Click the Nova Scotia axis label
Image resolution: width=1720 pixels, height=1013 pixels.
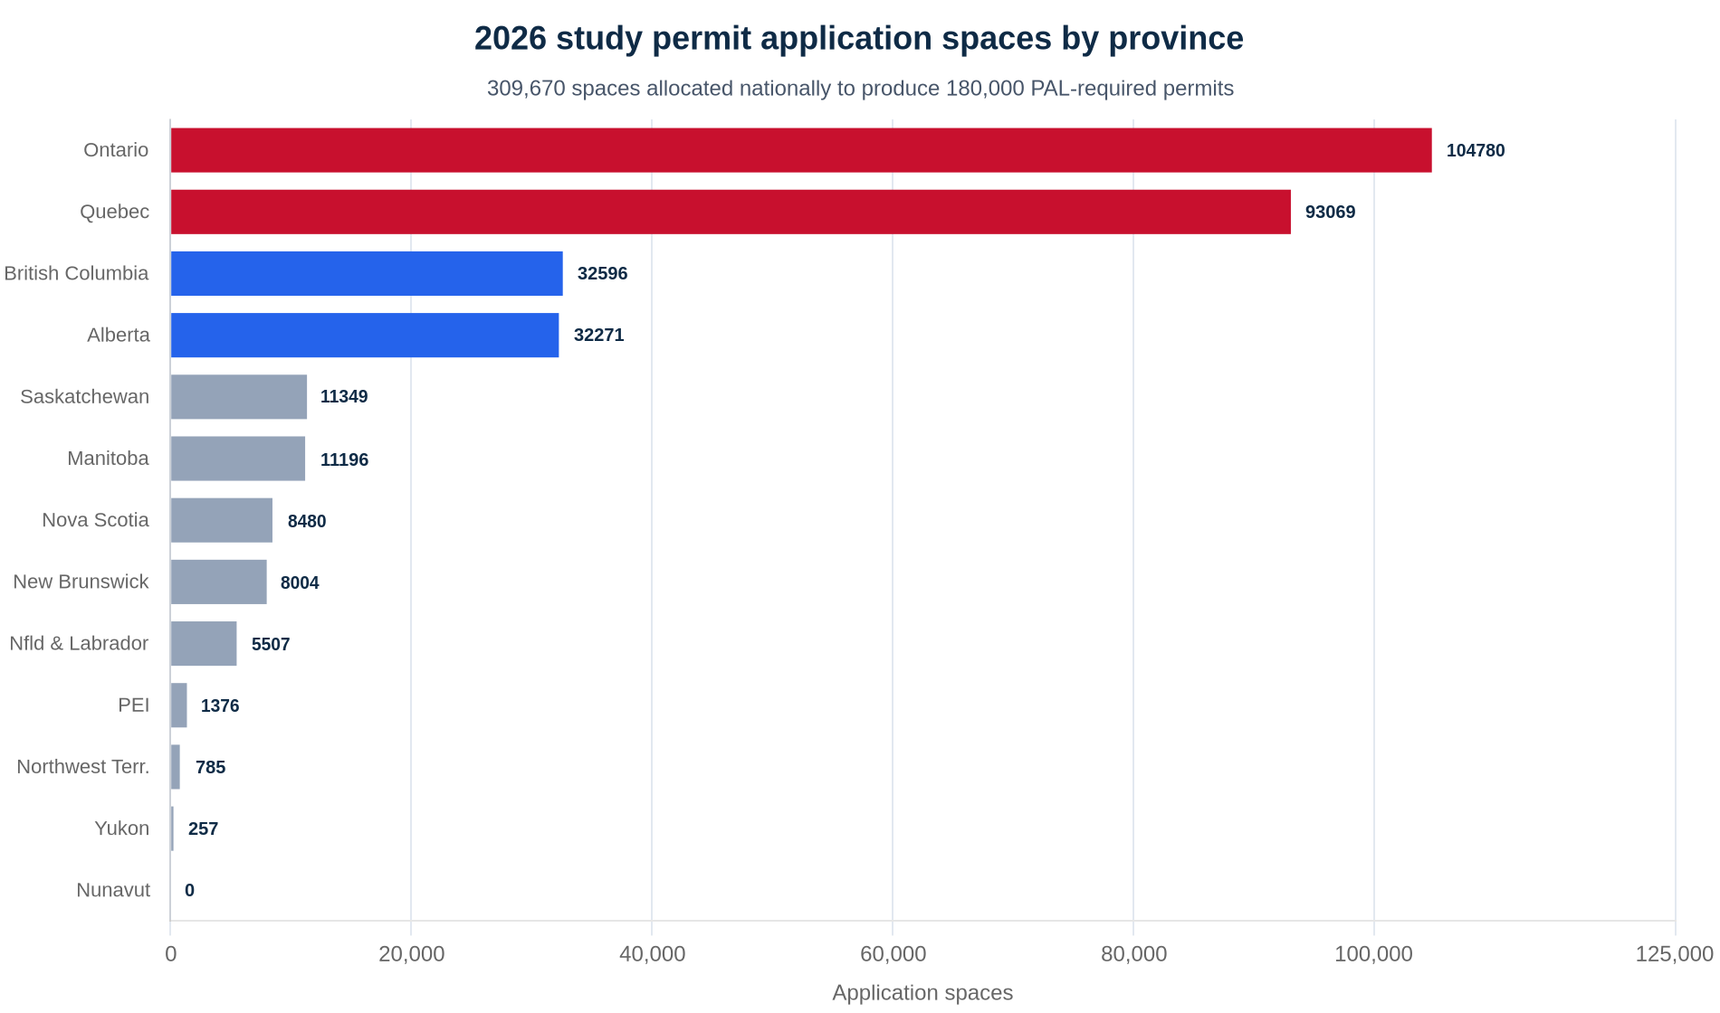(x=95, y=520)
